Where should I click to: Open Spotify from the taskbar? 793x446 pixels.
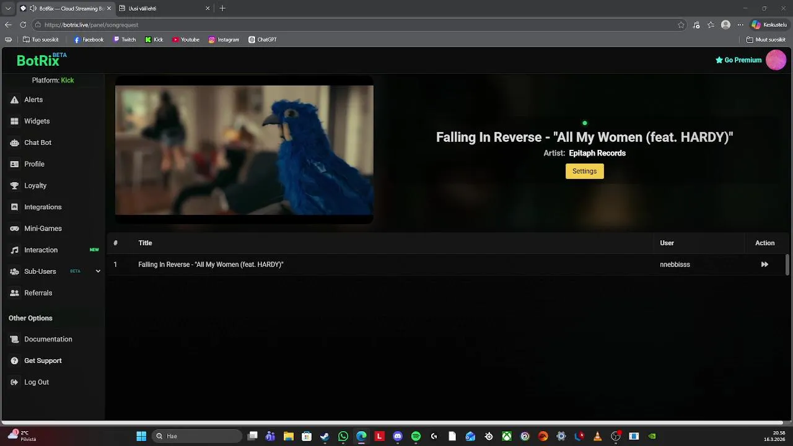tap(416, 436)
